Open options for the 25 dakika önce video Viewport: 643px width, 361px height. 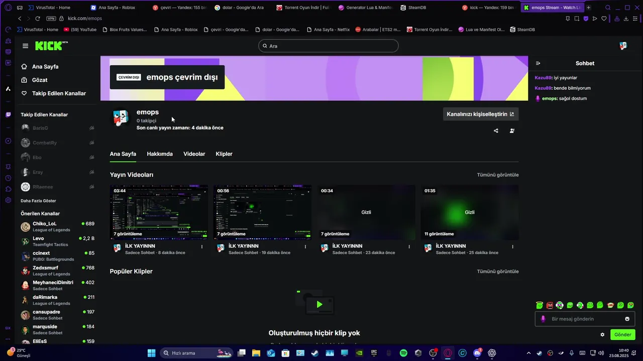tap(512, 247)
